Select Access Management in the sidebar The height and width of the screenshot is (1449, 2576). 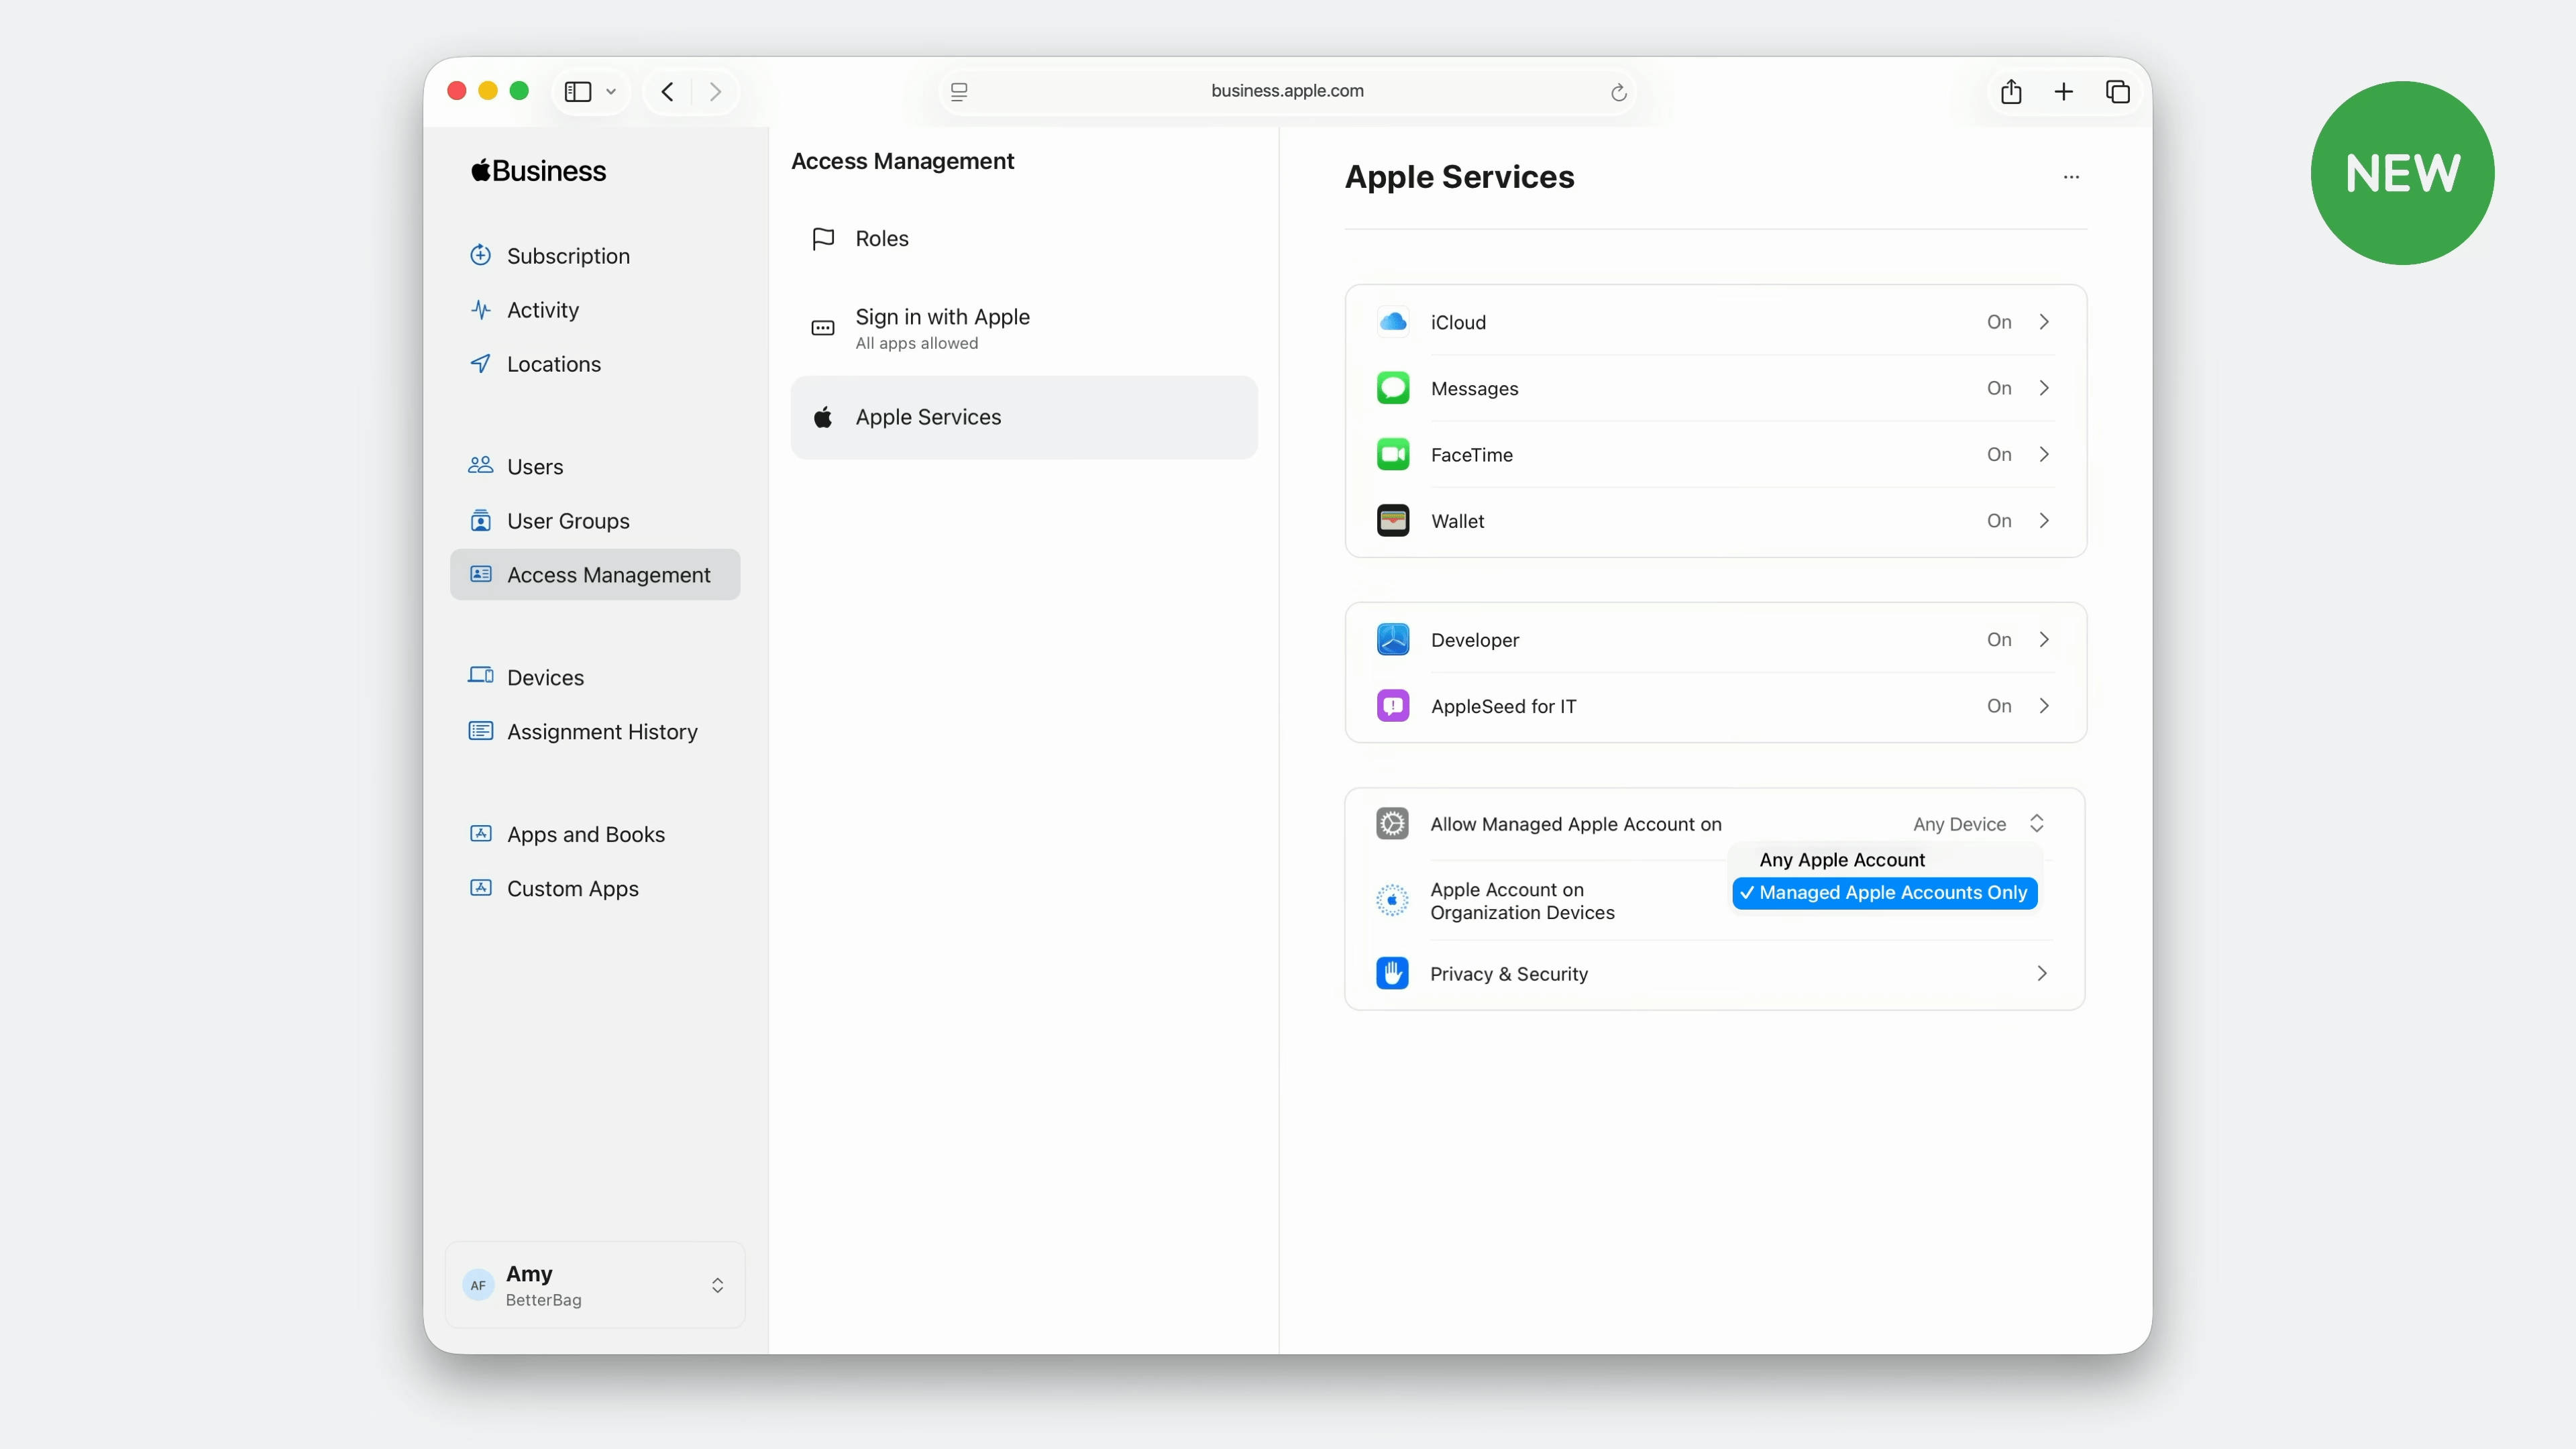pos(595,575)
